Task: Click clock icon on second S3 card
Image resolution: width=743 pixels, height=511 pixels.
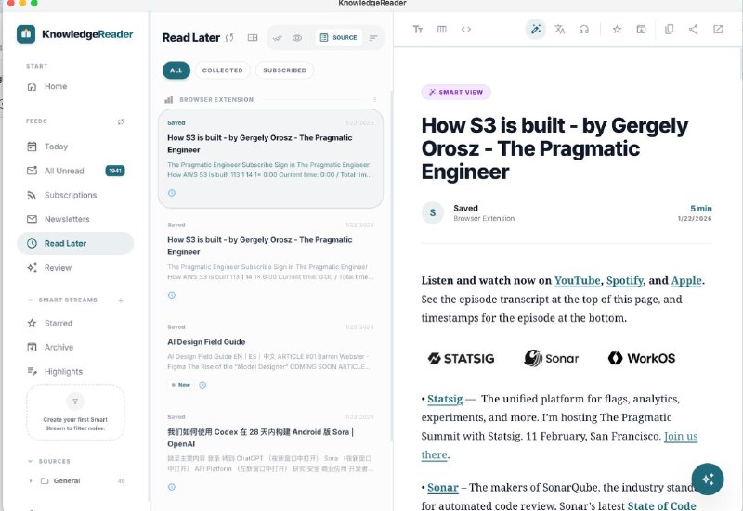Action: point(172,295)
